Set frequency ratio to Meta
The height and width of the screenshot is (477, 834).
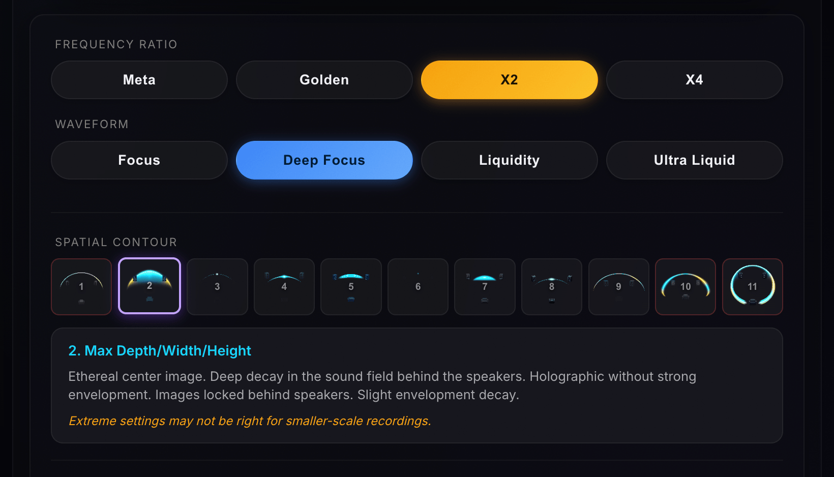139,80
